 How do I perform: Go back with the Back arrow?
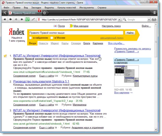pyautogui.click(x=10, y=19)
